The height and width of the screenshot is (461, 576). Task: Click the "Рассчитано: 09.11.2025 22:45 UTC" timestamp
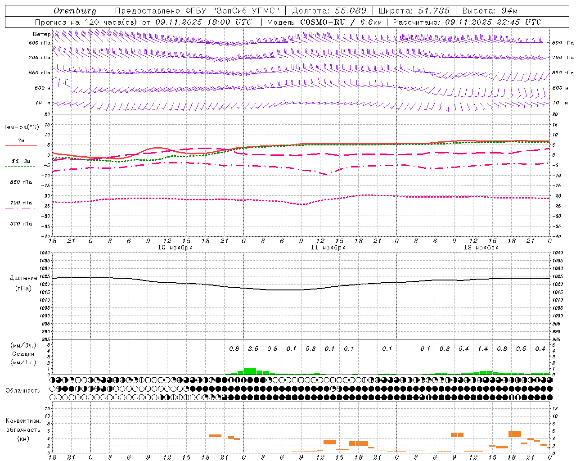point(467,22)
